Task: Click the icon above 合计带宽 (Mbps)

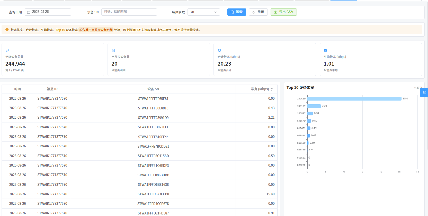Action: point(219,50)
